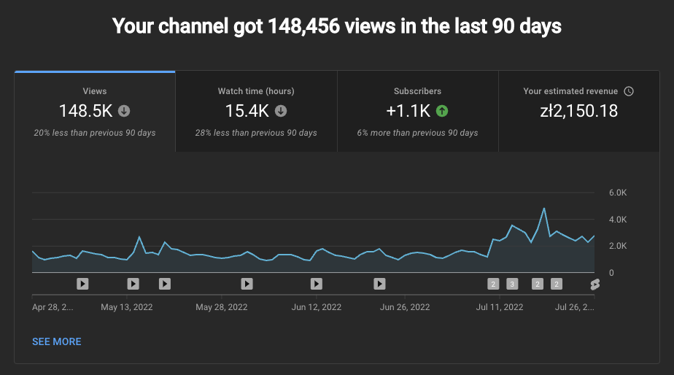Screen dimensions: 674x375
Task: Open the video marker above Jun 12, 2022
Action: click(x=316, y=284)
